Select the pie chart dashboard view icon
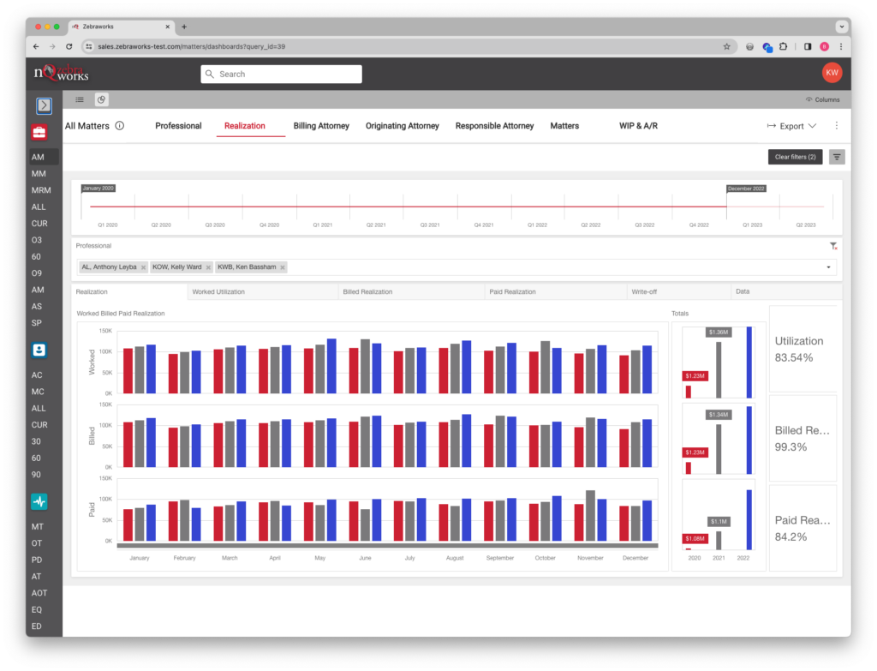 101,99
